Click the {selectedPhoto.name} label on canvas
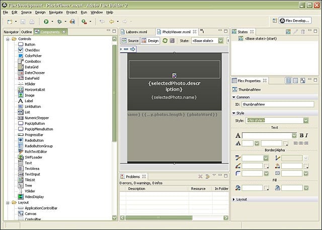322x230 pixels. [x=174, y=97]
